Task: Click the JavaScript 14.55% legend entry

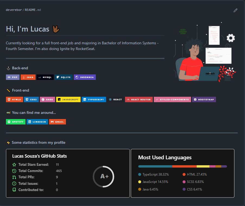Action: [x=153, y=182]
